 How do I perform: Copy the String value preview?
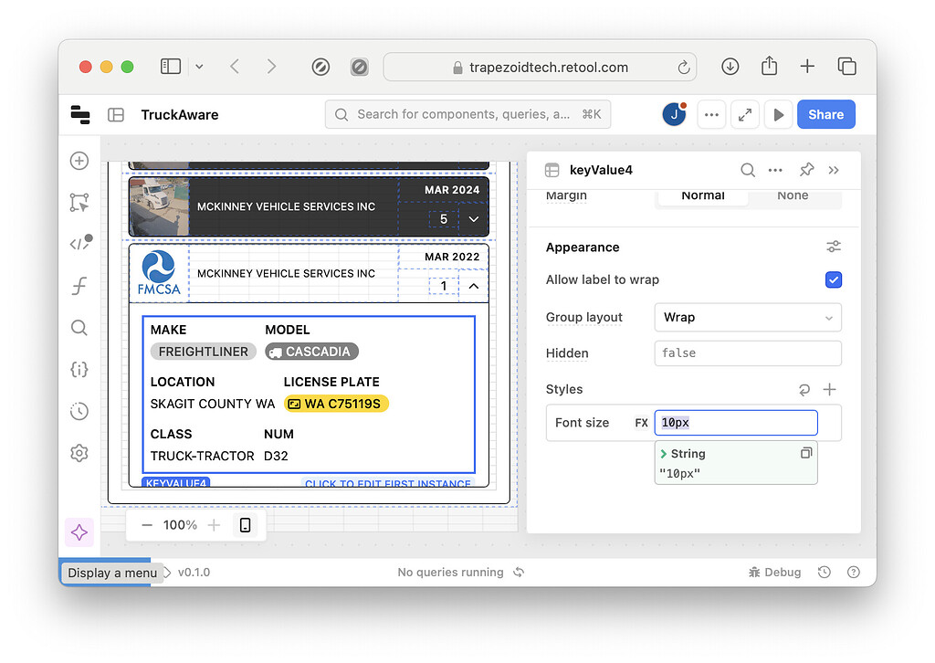click(806, 453)
